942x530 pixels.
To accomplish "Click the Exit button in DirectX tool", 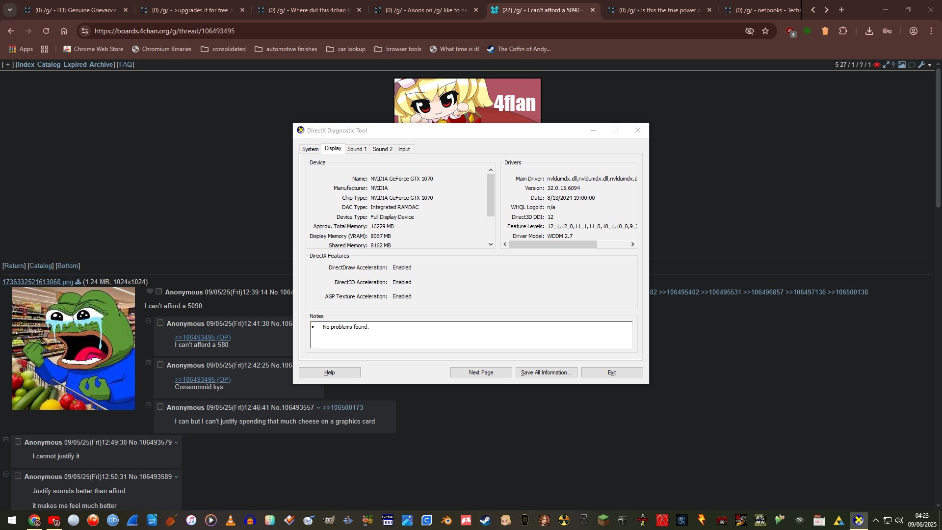I will (612, 372).
